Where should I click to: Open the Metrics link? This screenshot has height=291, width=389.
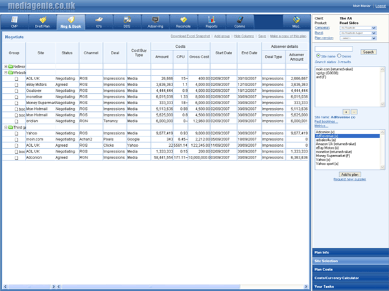pos(322,125)
